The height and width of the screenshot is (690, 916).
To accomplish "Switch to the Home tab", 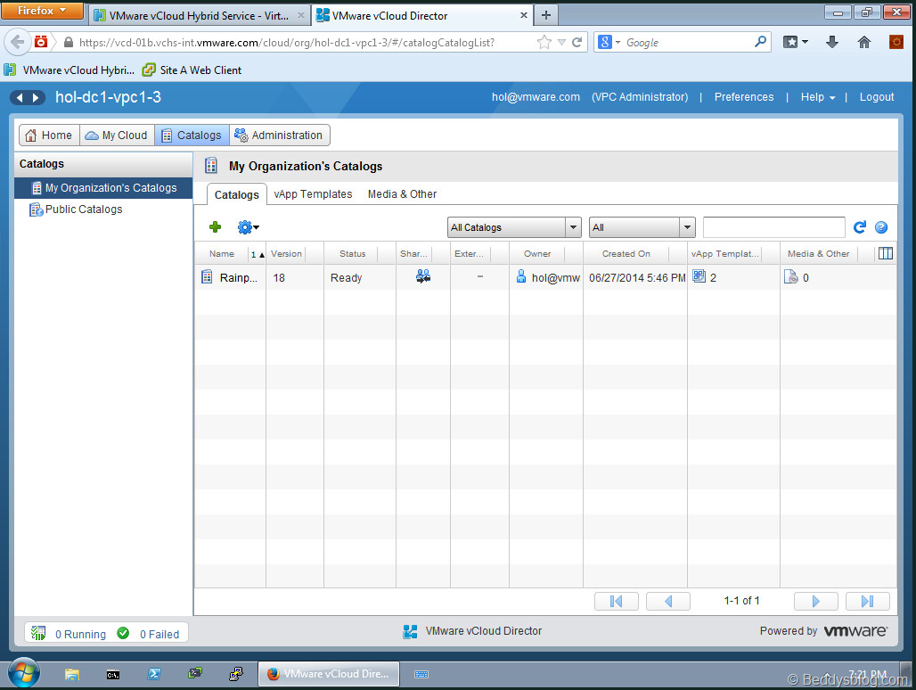I will coord(49,135).
